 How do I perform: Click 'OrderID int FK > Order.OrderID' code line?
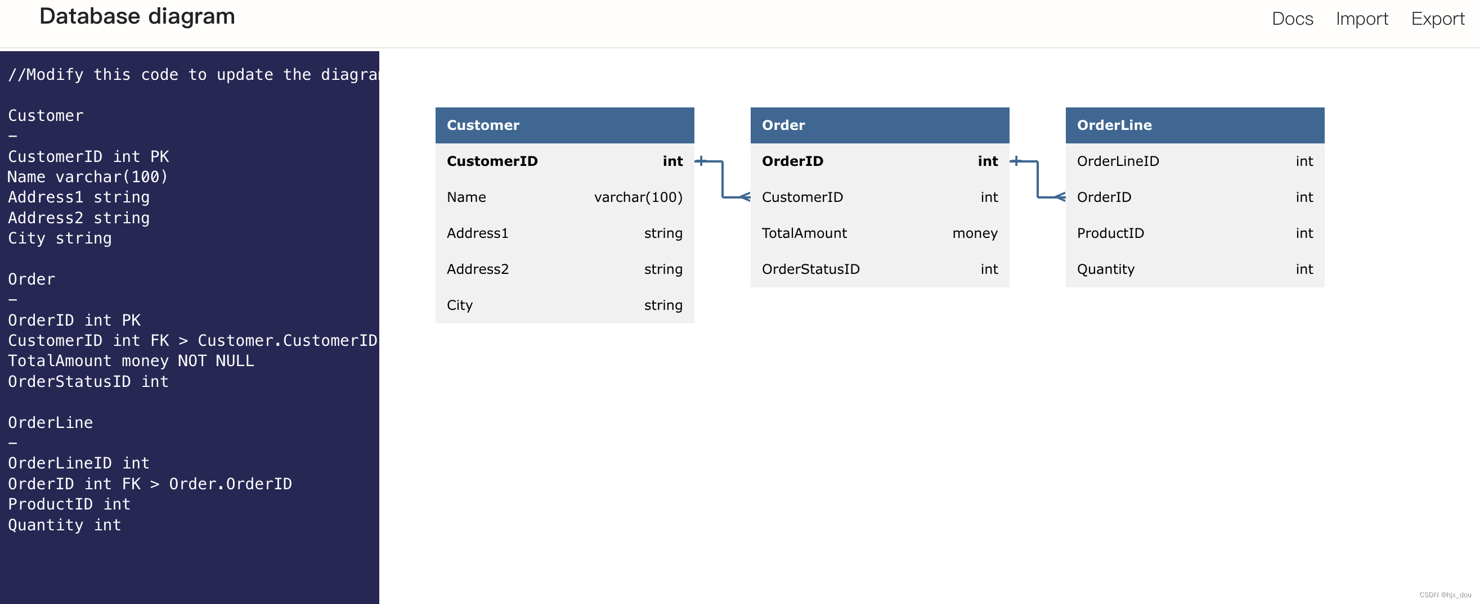click(x=150, y=484)
